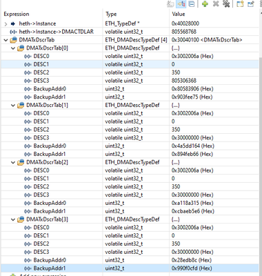Select DESC0 row under DMATxDscrTab[1]
The width and height of the screenshot is (262, 276).
[x=130, y=113]
